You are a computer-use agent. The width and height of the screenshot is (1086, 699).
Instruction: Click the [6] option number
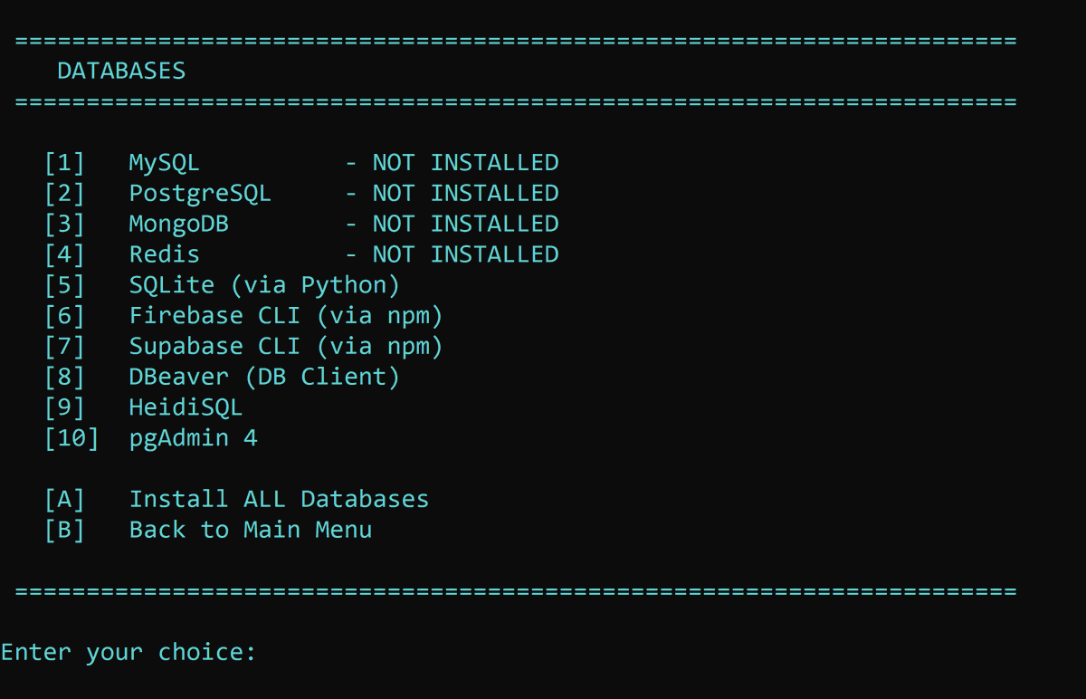point(64,316)
